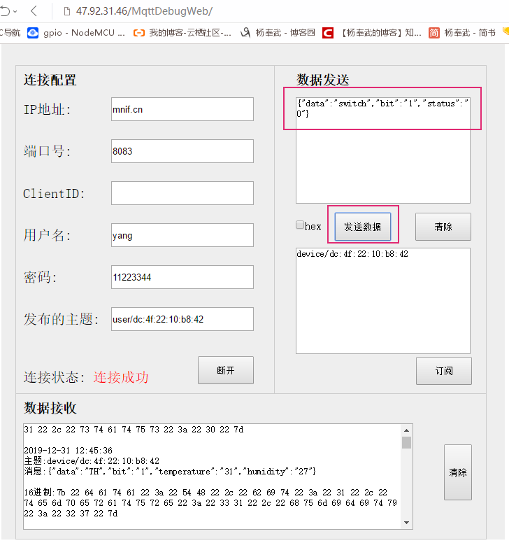This screenshot has width=509, height=543.
Task: Click the browser undo/restore arrow icon
Action: tap(5, 11)
